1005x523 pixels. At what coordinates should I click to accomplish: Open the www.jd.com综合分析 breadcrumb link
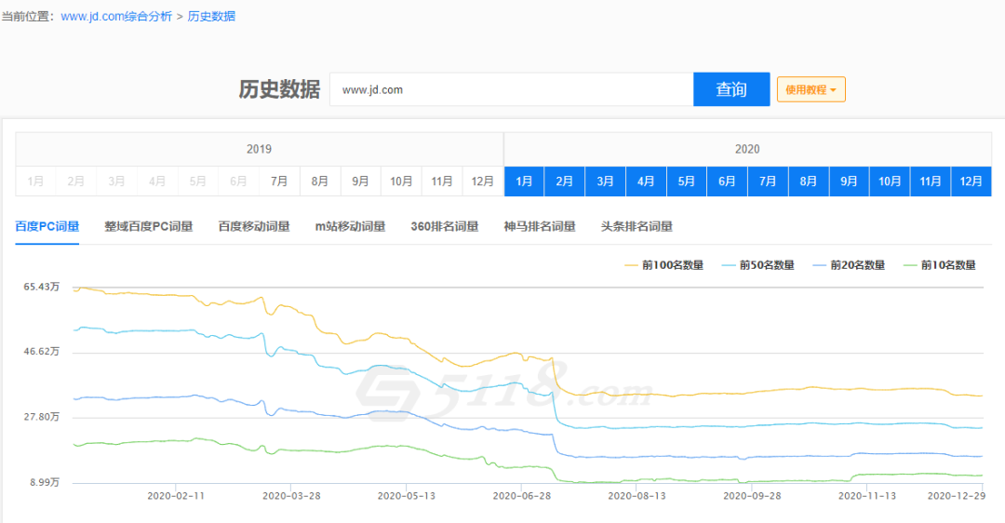(x=116, y=17)
